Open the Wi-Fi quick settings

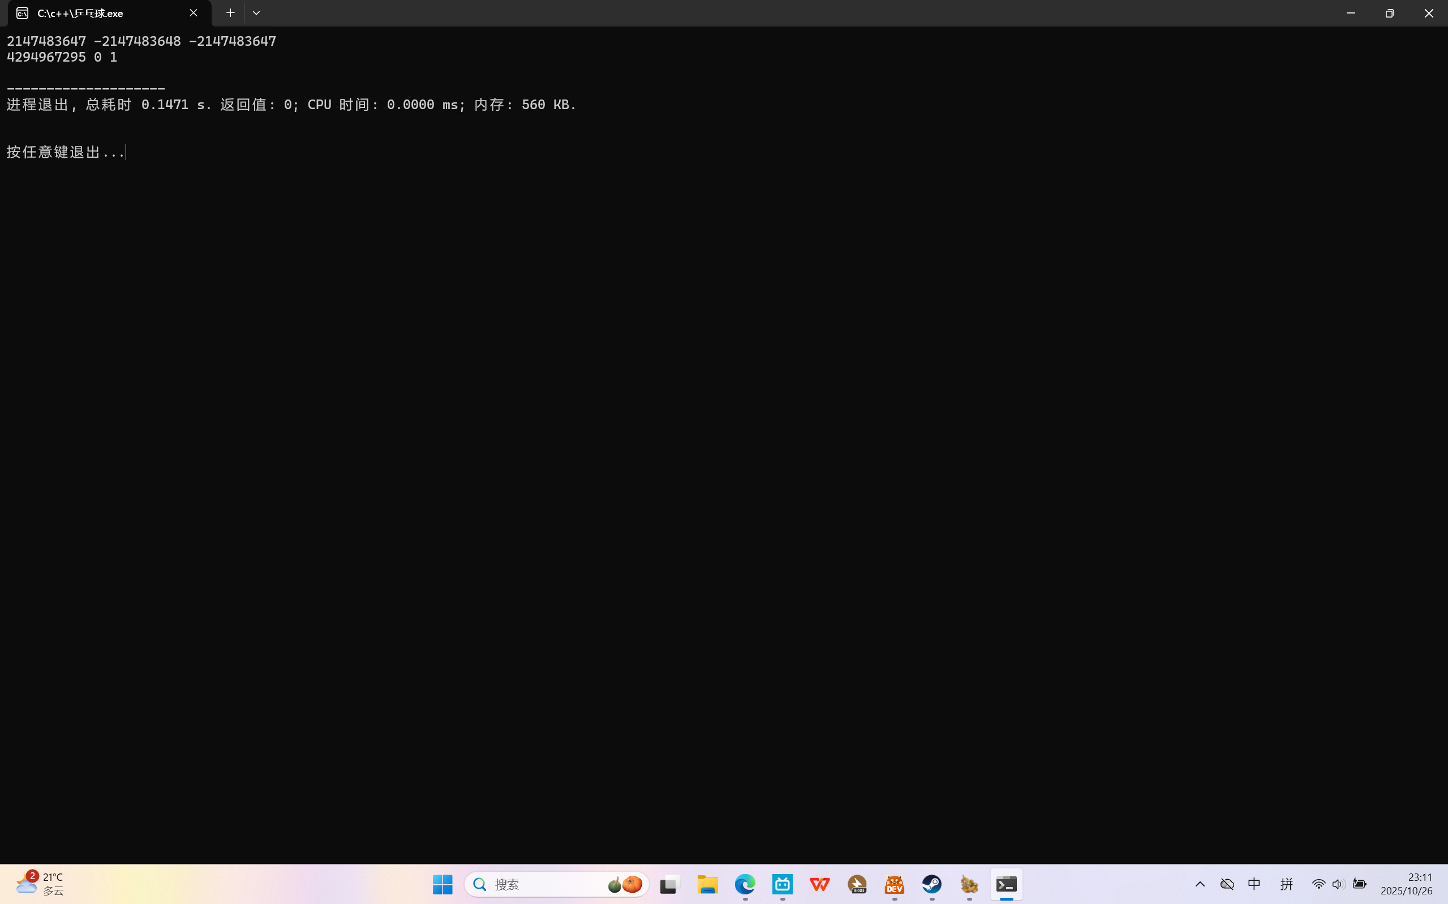click(x=1318, y=884)
